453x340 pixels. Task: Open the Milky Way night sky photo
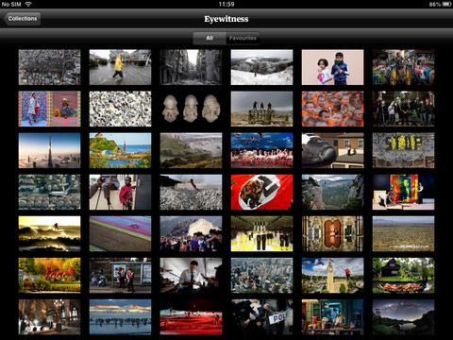[403, 317]
